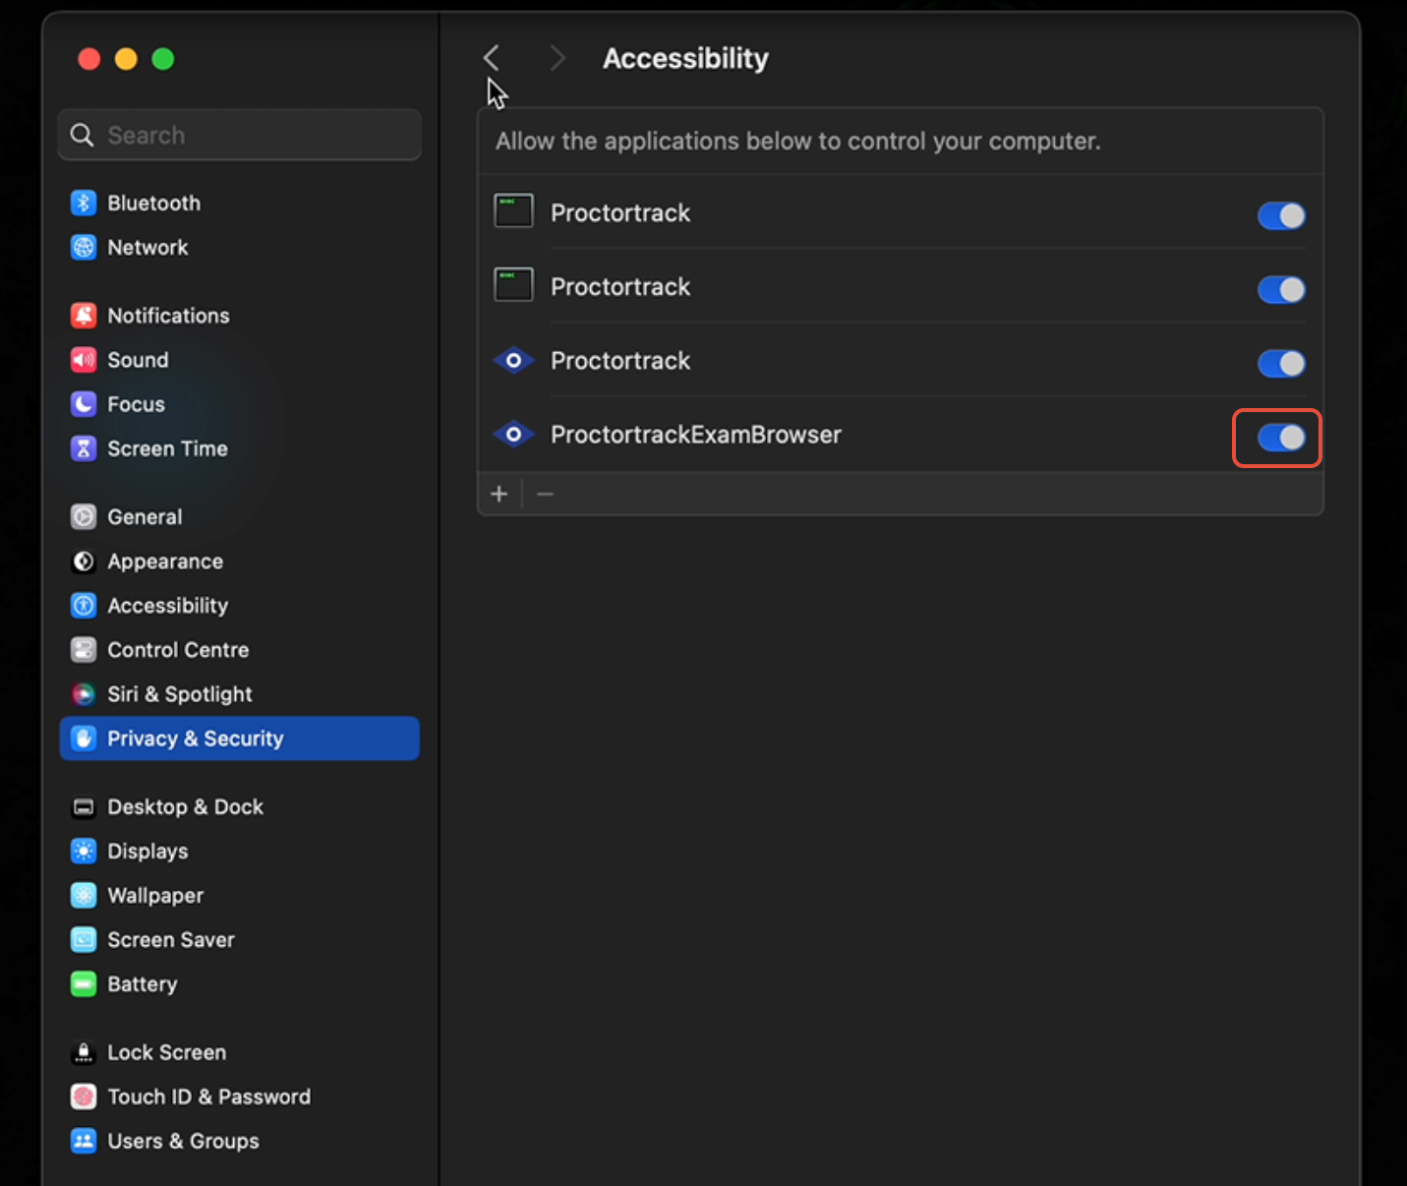Click the Screen Time hourglass icon
1407x1186 pixels.
[84, 448]
